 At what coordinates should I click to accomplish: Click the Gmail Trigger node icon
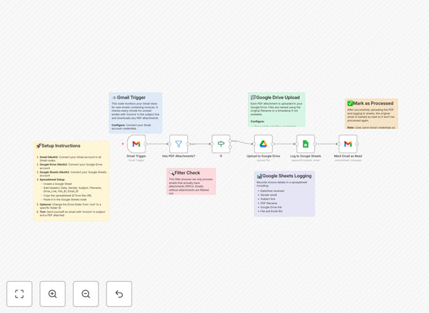(136, 144)
